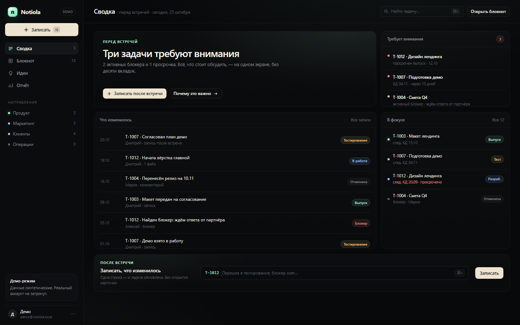Click the search magnifier icon
The image size is (520, 325).
[x=386, y=12]
